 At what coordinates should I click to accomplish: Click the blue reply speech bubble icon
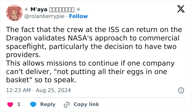[x=33, y=104]
